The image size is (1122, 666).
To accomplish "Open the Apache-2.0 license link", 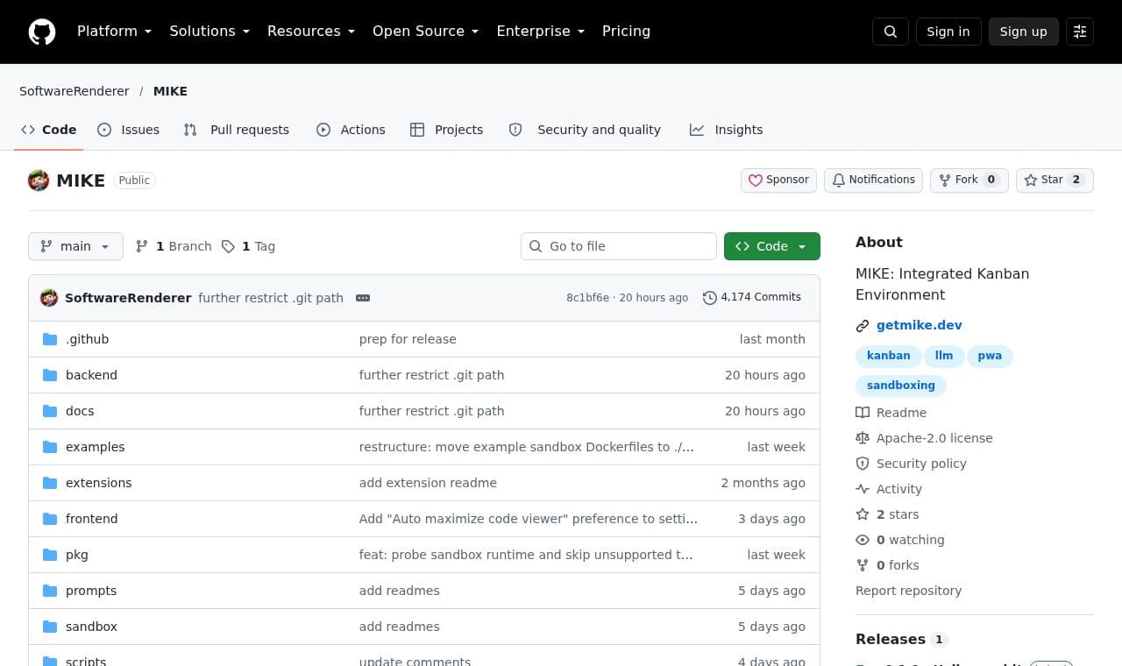I will coord(934,438).
